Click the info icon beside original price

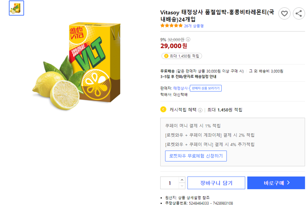[x=188, y=39]
